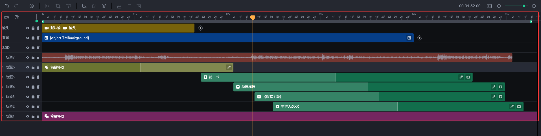Expand the 轨道6 track row
The image size is (541, 136).
click(x=3, y=67)
